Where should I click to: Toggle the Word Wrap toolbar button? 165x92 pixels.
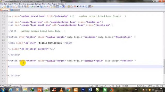[57, 7]
